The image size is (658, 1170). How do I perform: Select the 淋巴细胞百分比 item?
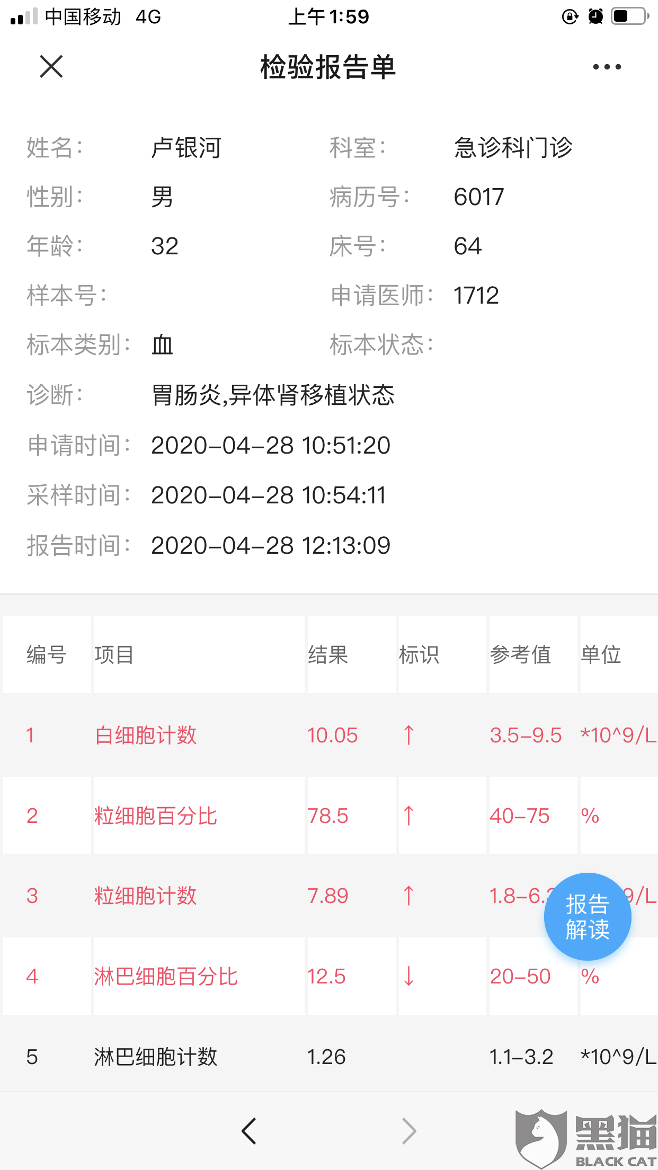[166, 977]
